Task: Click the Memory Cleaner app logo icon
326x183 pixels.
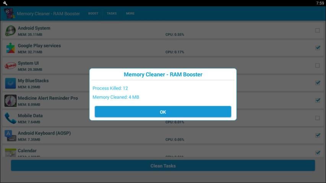Action: pyautogui.click(x=9, y=13)
